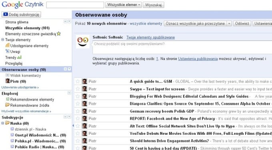Open the Ustawienia publikowania link
The height and width of the screenshot is (150, 272).
(198, 59)
